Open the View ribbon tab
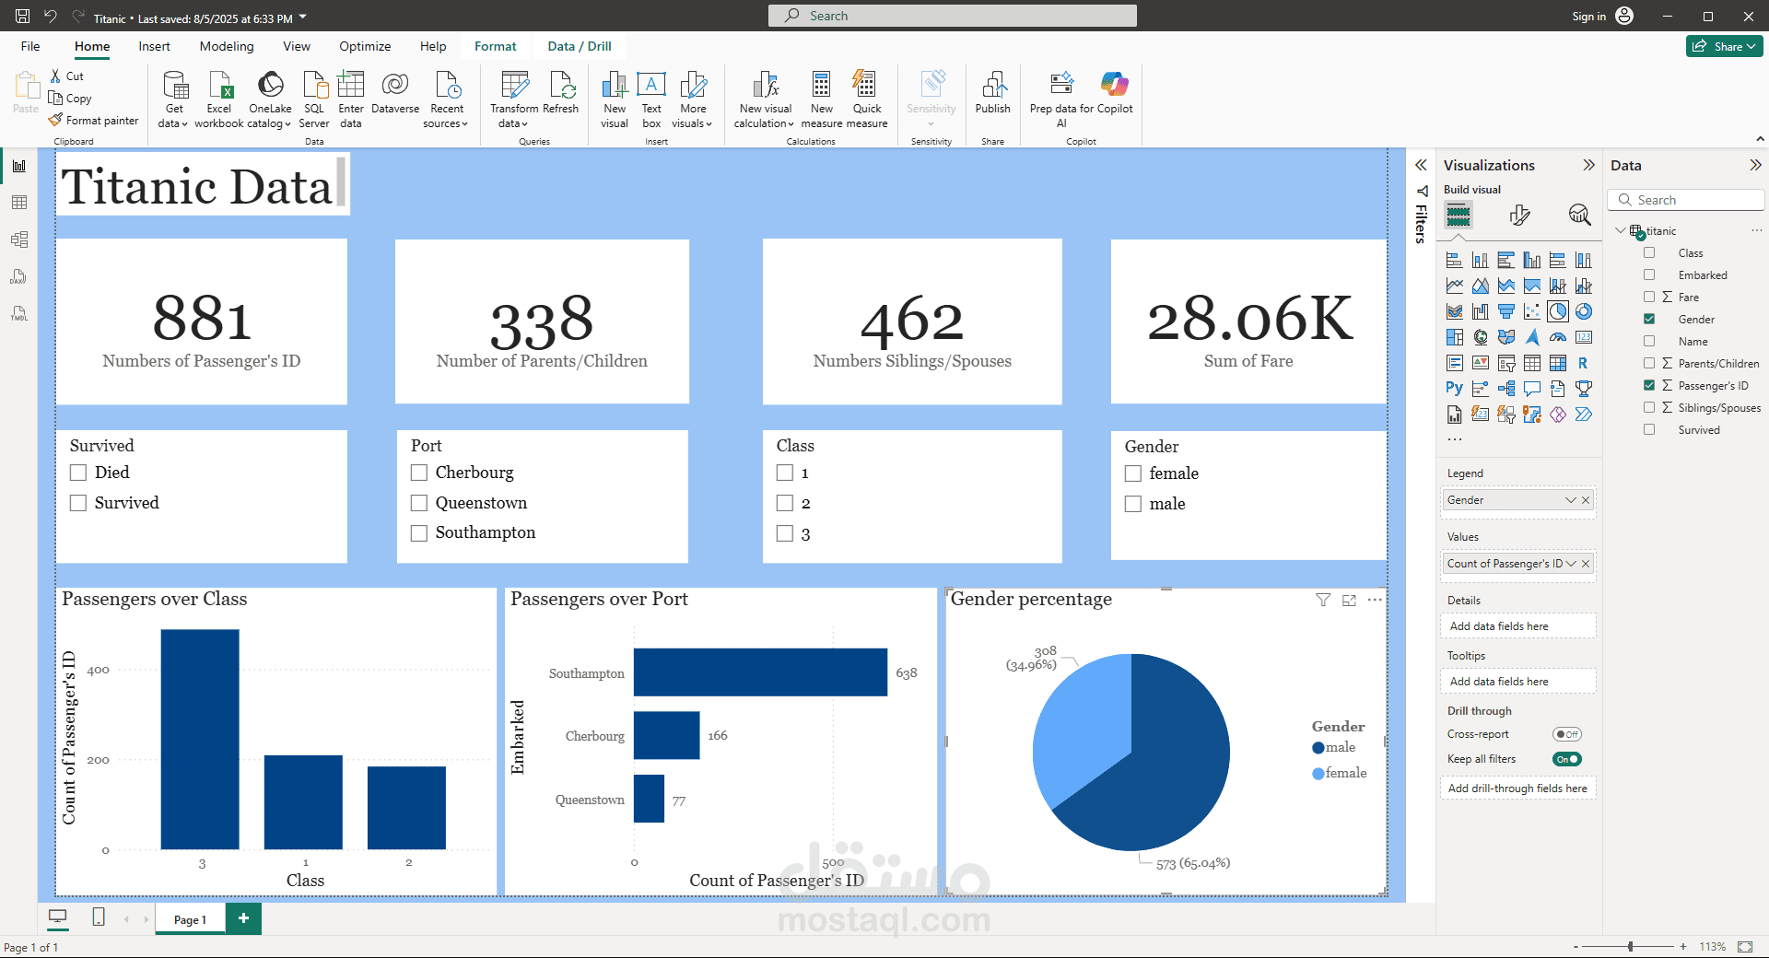 (296, 46)
